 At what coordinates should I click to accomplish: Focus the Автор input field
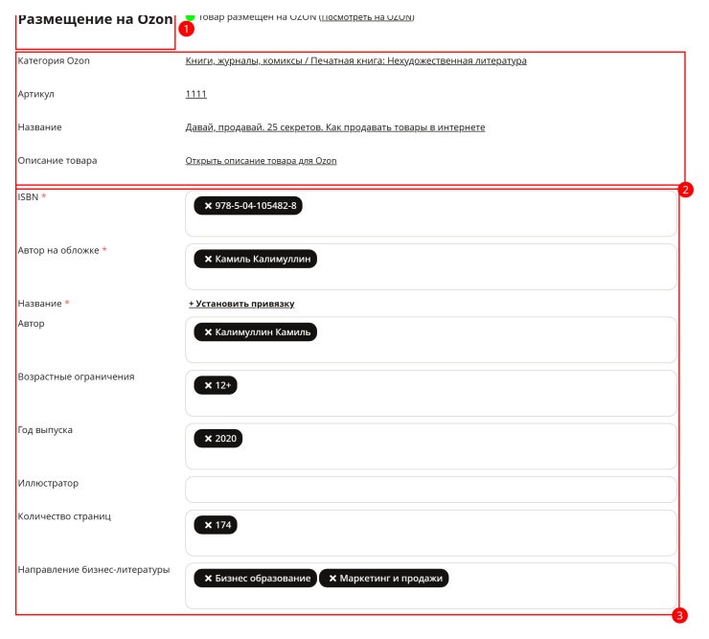pos(431,340)
